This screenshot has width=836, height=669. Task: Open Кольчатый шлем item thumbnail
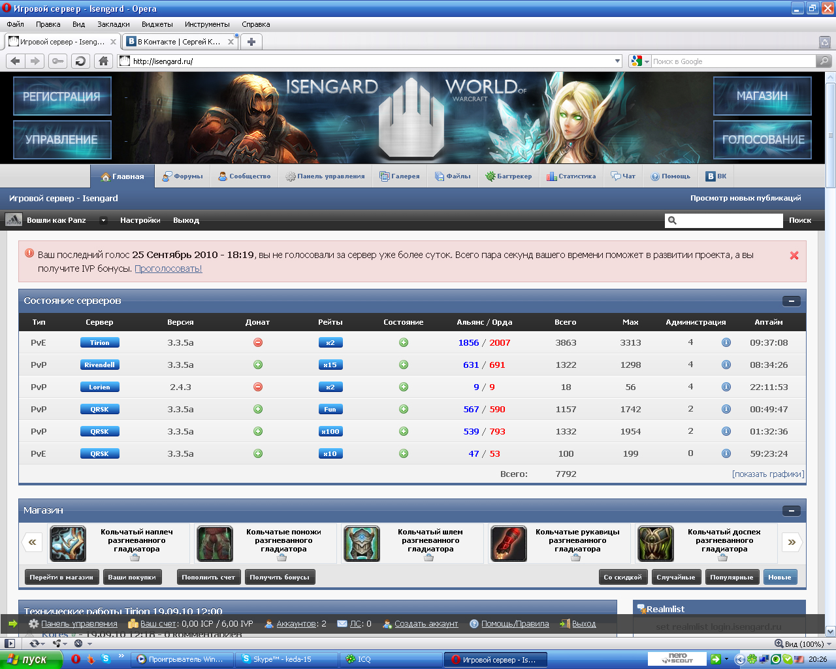point(362,544)
